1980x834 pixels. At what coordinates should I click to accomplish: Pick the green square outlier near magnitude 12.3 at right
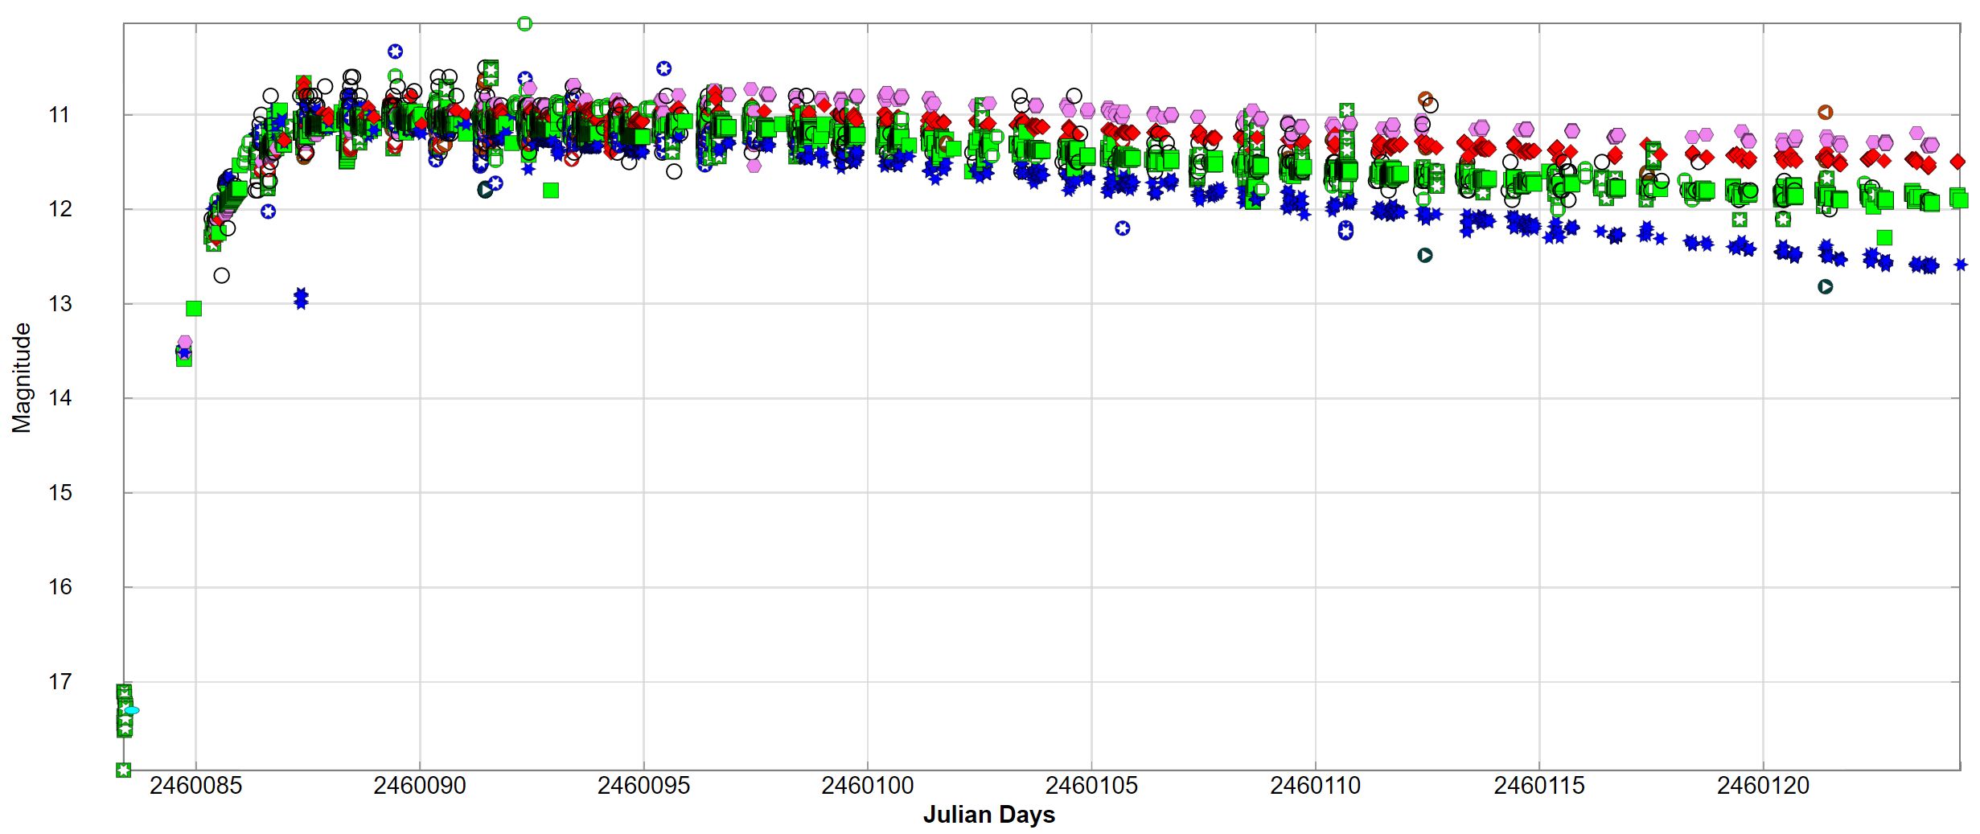[1884, 237]
